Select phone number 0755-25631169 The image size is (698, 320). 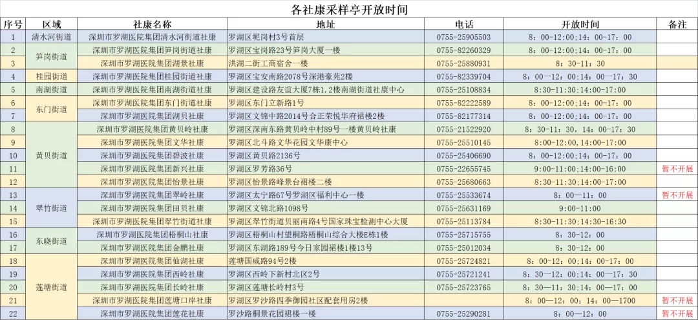pyautogui.click(x=464, y=208)
